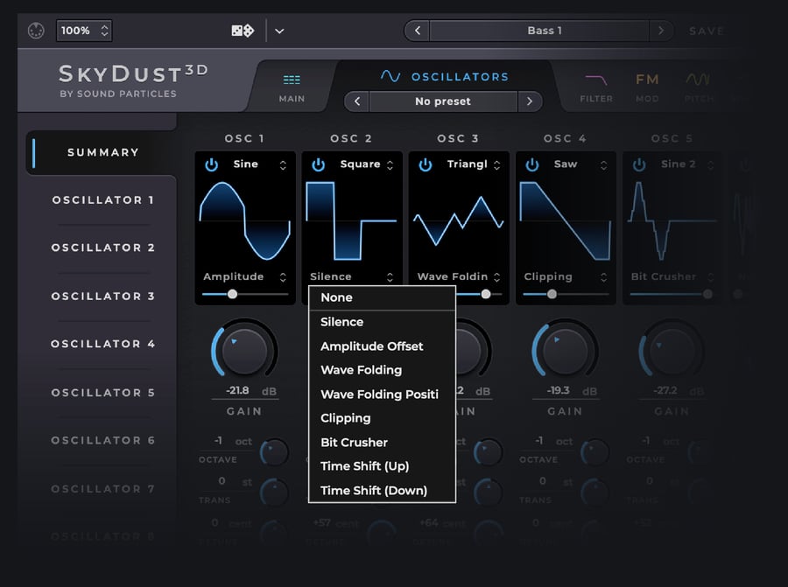788x587 pixels.
Task: Click the dice randomize icon in toolbar
Action: (x=242, y=30)
